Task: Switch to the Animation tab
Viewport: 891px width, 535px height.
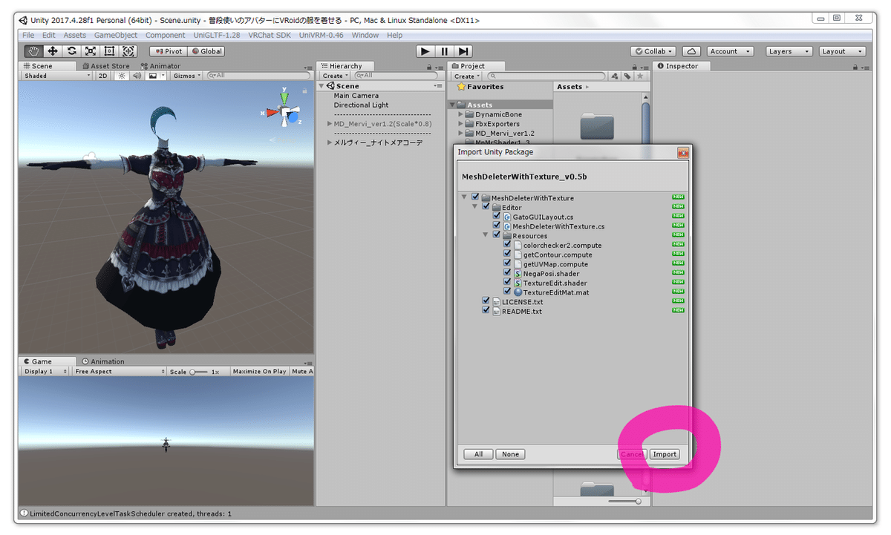Action: coord(103,361)
